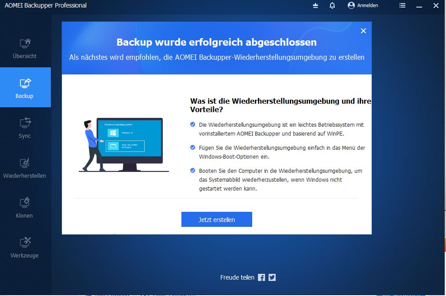Close the AOMEI Backupper window

(436, 5)
